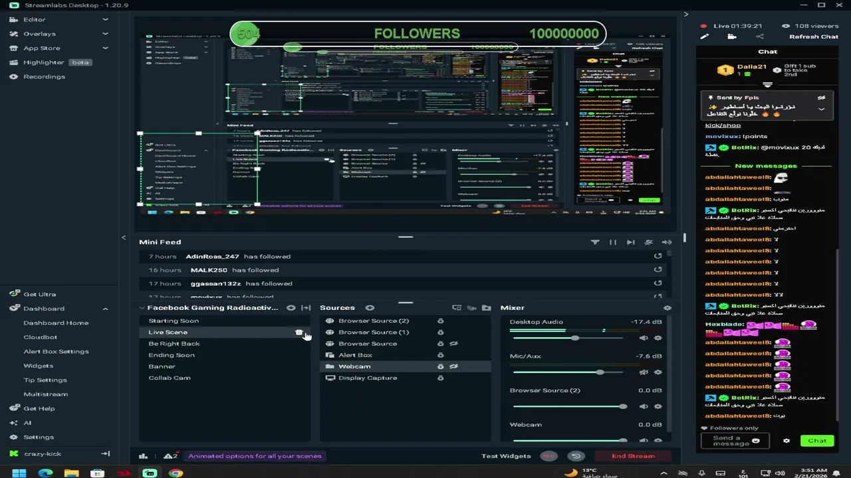
Task: Mute Browser Source (2) audio
Action: 643,406
